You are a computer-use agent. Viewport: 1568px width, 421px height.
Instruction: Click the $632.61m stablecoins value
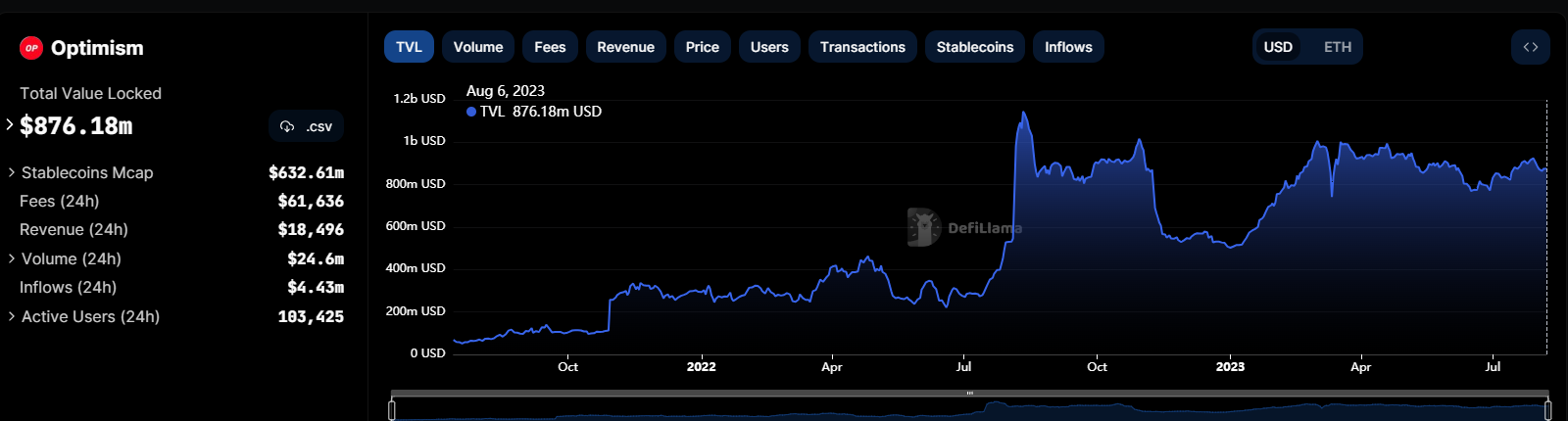coord(307,172)
